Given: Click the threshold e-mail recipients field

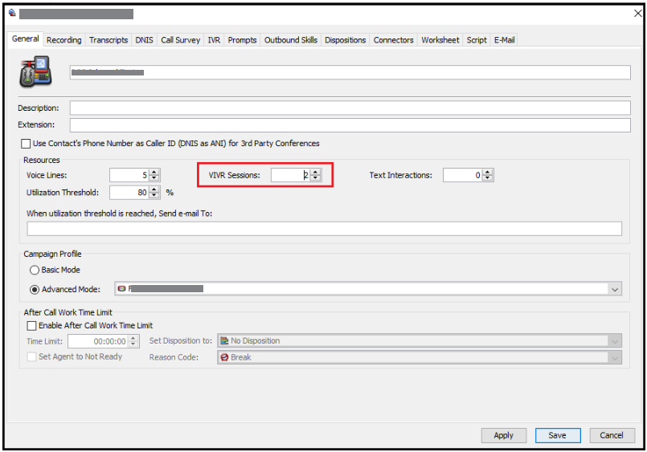Looking at the screenshot, I should click(325, 229).
